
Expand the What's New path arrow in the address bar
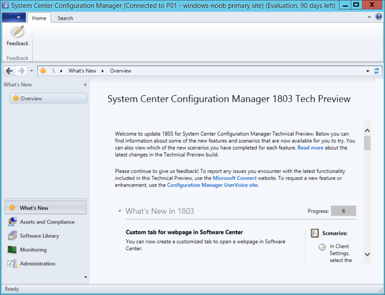pos(103,71)
